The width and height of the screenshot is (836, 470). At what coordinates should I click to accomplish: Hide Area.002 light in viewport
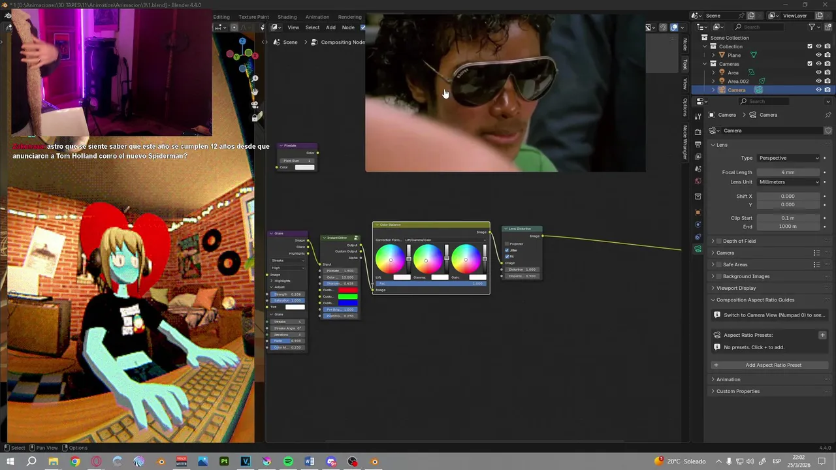818,81
